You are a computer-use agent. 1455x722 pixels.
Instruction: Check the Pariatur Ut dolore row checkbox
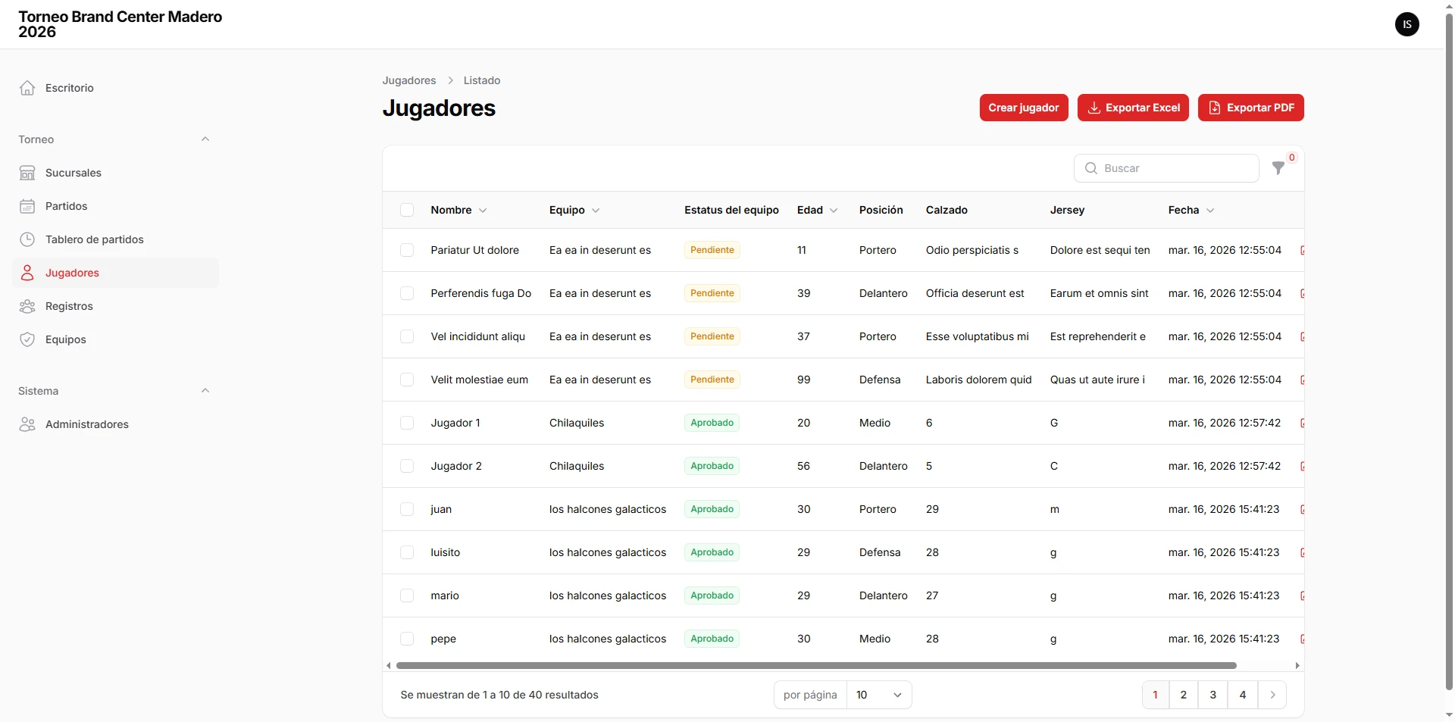coord(407,250)
